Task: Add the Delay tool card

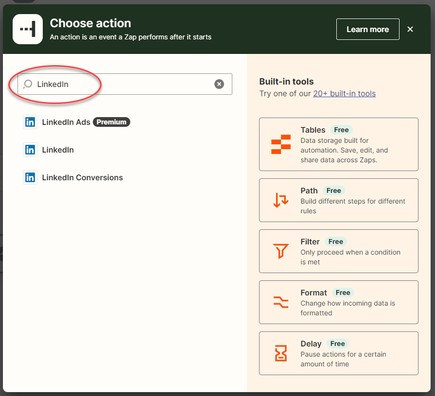Action: [339, 353]
